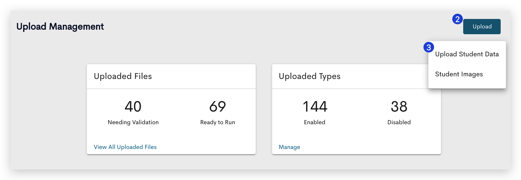Click the 38 Disabled count
Viewport: 521px width, 180px height.
[399, 107]
